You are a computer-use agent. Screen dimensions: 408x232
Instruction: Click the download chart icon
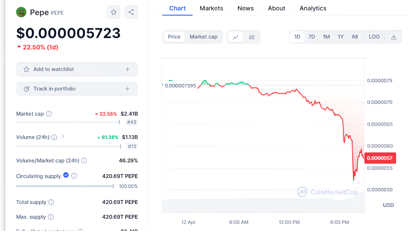coord(394,37)
